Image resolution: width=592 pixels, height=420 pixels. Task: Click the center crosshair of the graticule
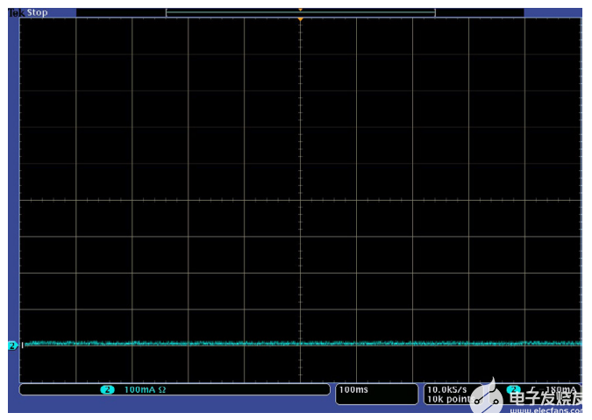[300, 200]
